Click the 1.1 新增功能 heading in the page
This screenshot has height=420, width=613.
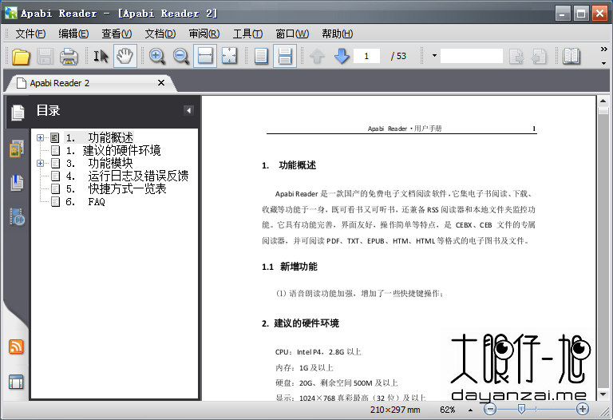tap(289, 267)
